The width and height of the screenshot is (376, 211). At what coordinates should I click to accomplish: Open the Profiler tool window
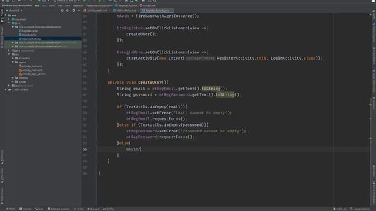pyautogui.click(x=109, y=209)
